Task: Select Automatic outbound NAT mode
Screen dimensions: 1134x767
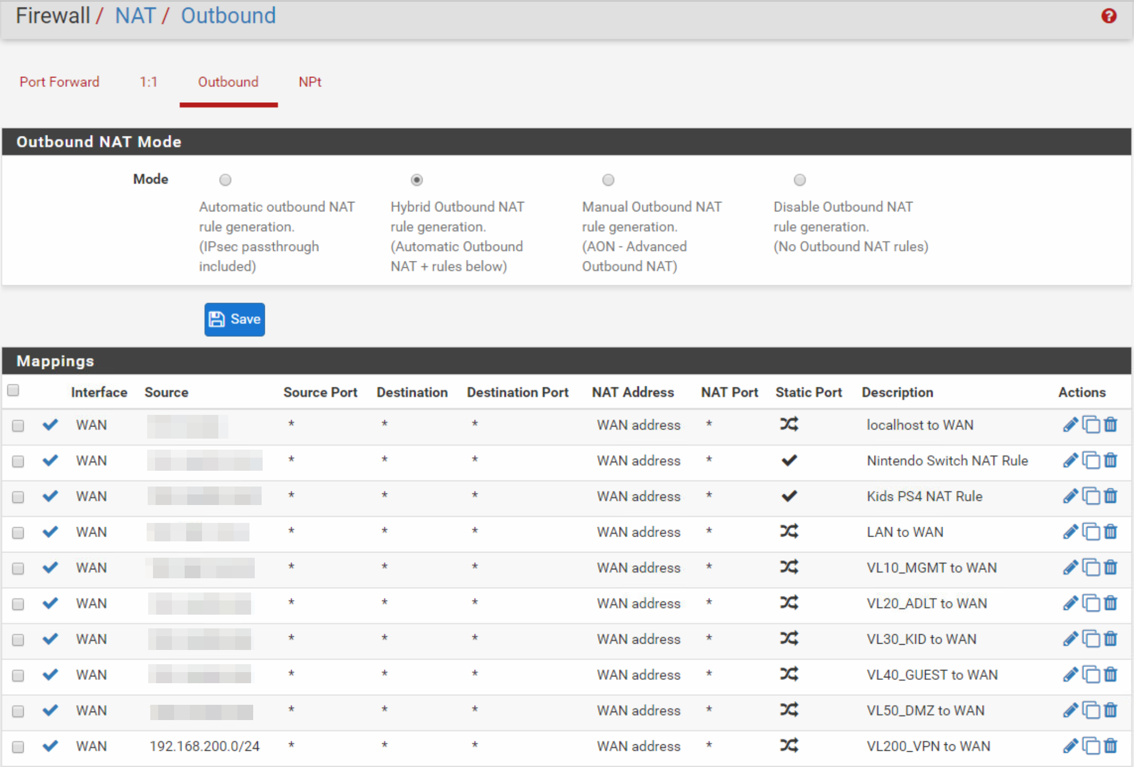Action: tap(225, 180)
